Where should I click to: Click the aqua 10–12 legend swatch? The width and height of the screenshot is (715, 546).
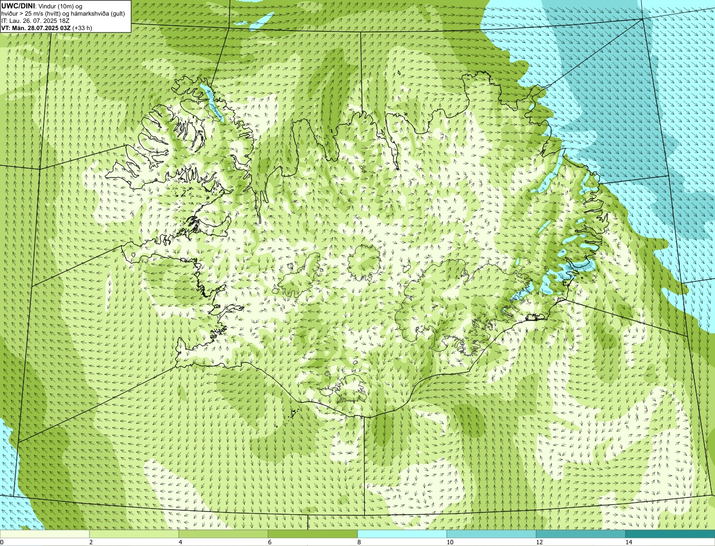492,534
